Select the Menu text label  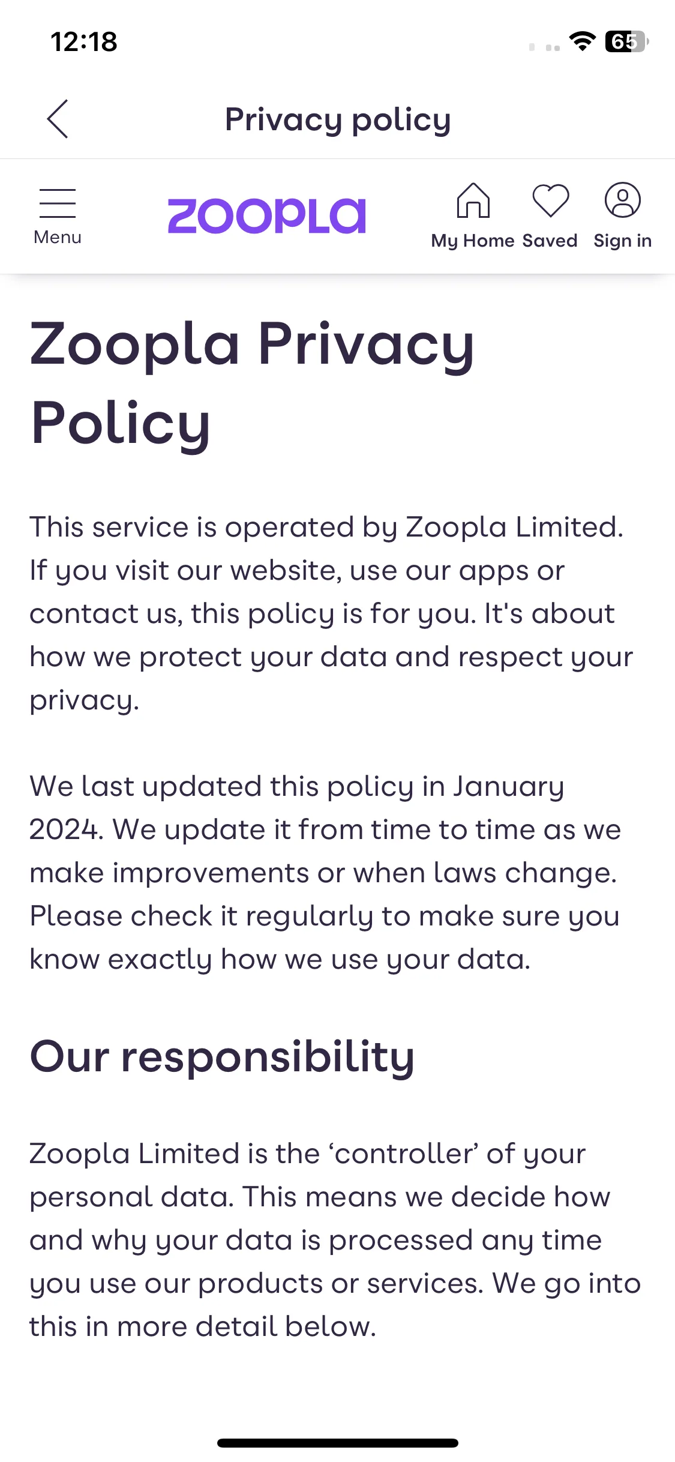pos(58,238)
